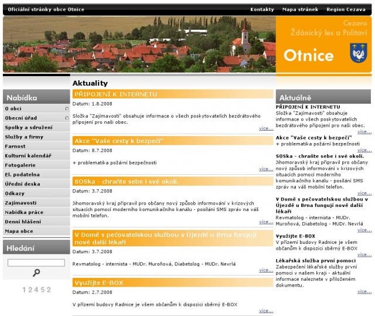Screen dimensions: 375x316
Task: Select Spolky a sdružení in sidebar
Action: pos(28,127)
